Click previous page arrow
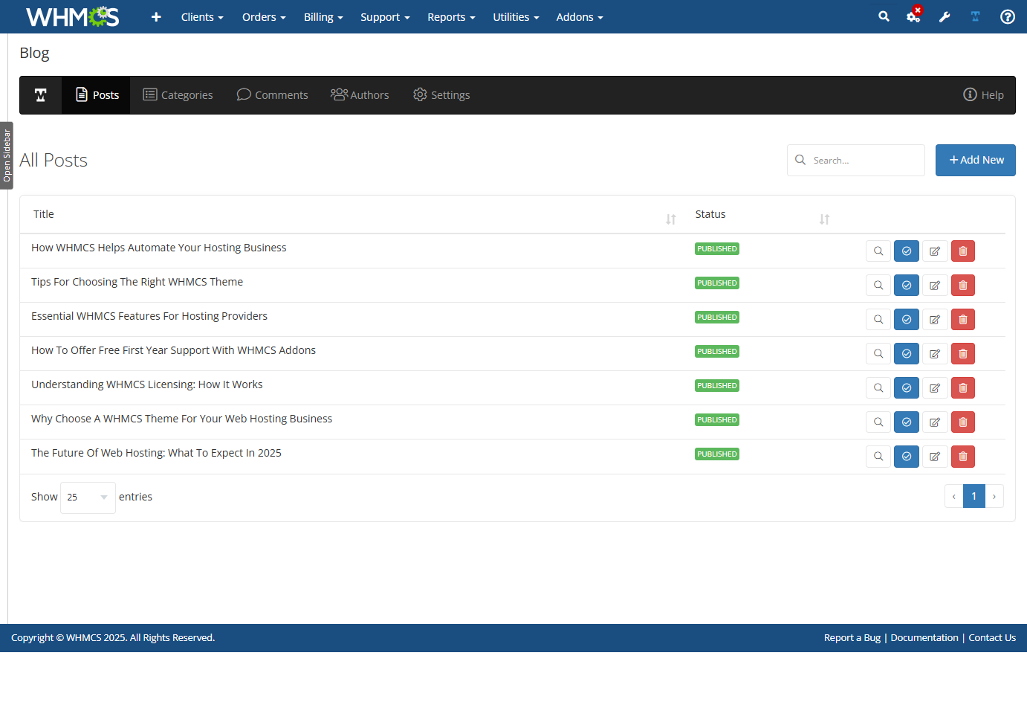1027x702 pixels. tap(954, 497)
